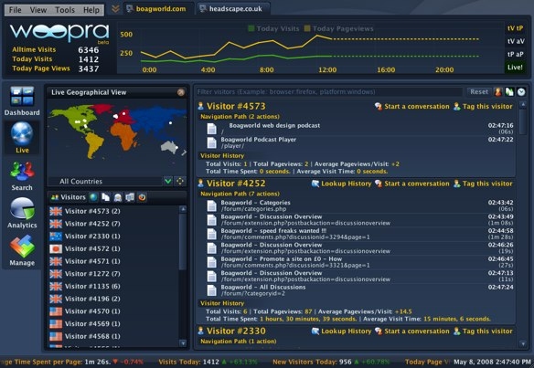
Task: Switch to the boagworld.com tab
Action: point(157,9)
